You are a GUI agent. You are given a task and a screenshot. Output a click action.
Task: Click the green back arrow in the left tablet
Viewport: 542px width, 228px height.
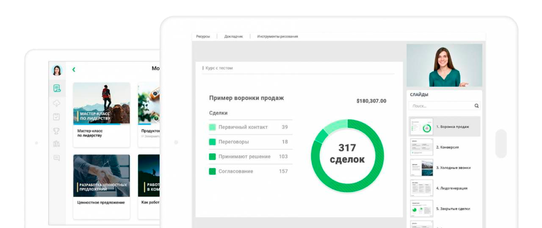click(74, 70)
